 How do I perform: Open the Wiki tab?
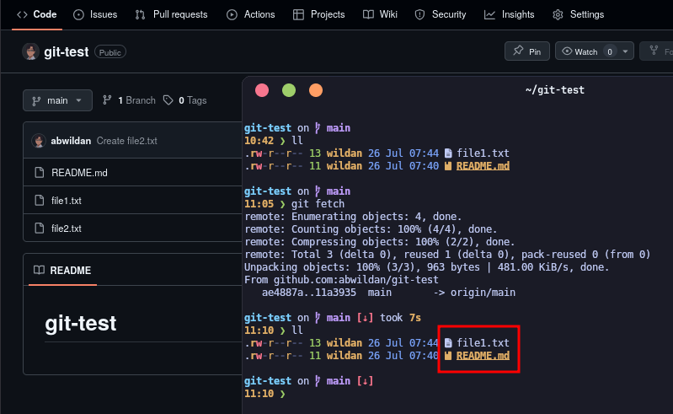pos(380,14)
